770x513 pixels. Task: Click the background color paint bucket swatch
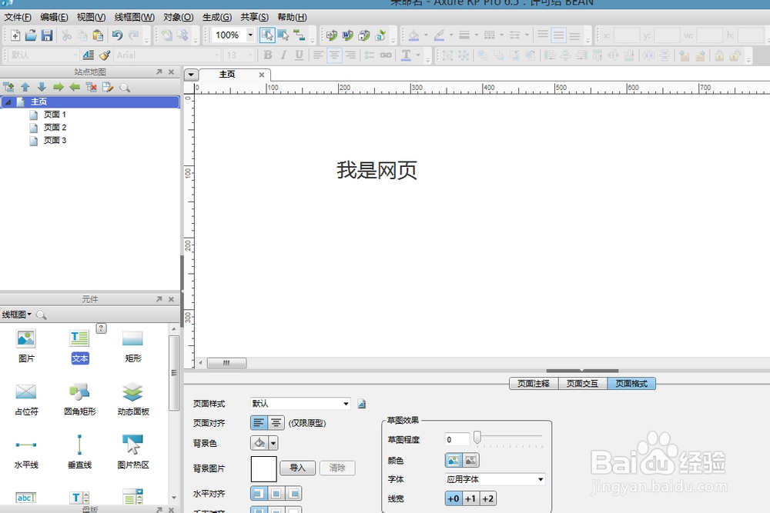[x=259, y=443]
